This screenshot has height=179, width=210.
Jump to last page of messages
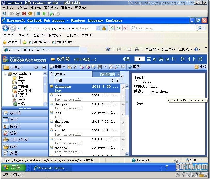[200, 59]
